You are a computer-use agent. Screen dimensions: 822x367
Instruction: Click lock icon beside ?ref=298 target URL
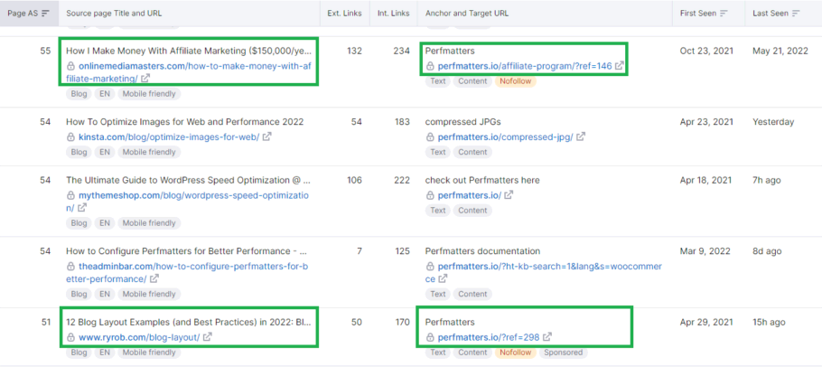coord(430,337)
